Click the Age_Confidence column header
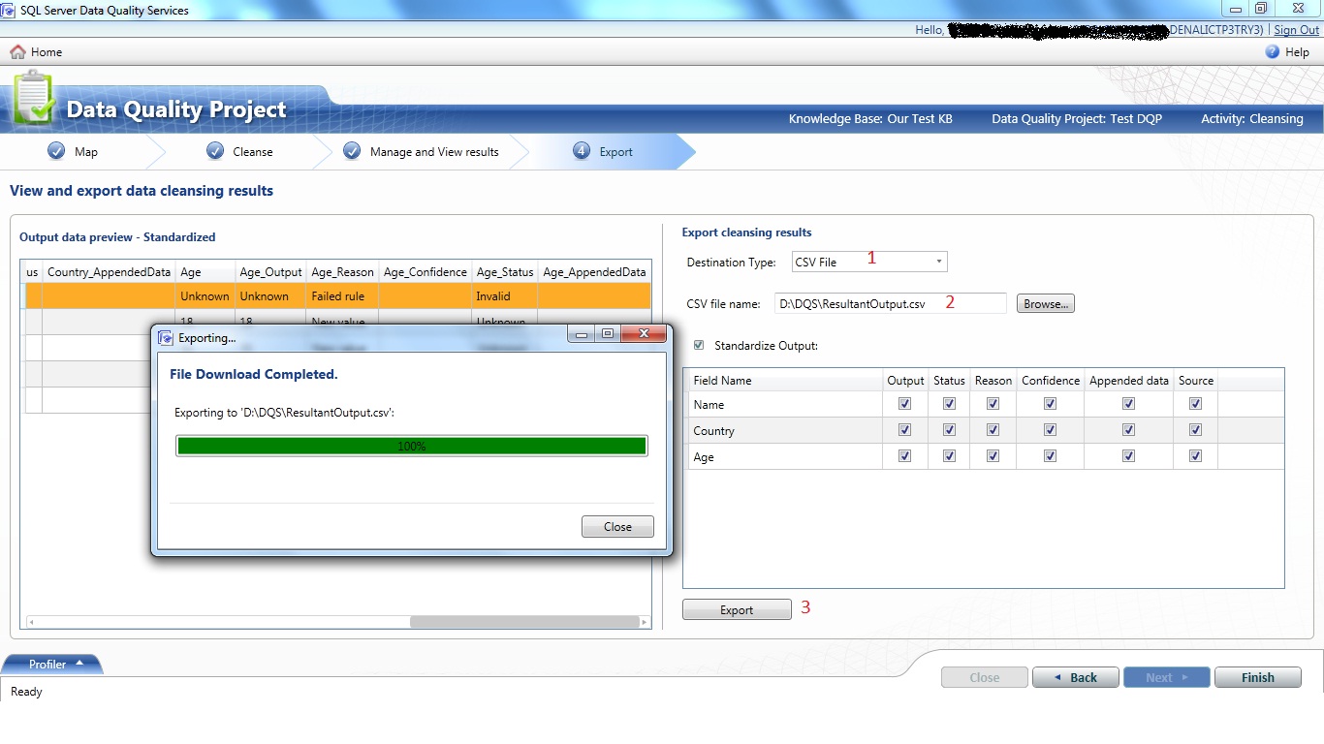Viewport: 1324px width, 744px height. [x=425, y=271]
